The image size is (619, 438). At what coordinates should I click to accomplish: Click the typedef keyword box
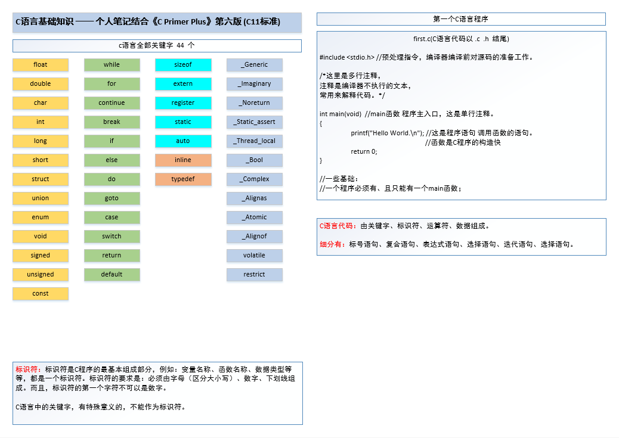tap(183, 179)
